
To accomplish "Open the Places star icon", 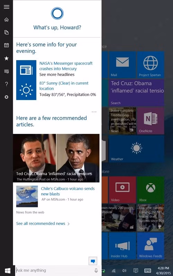I will 7,58.
